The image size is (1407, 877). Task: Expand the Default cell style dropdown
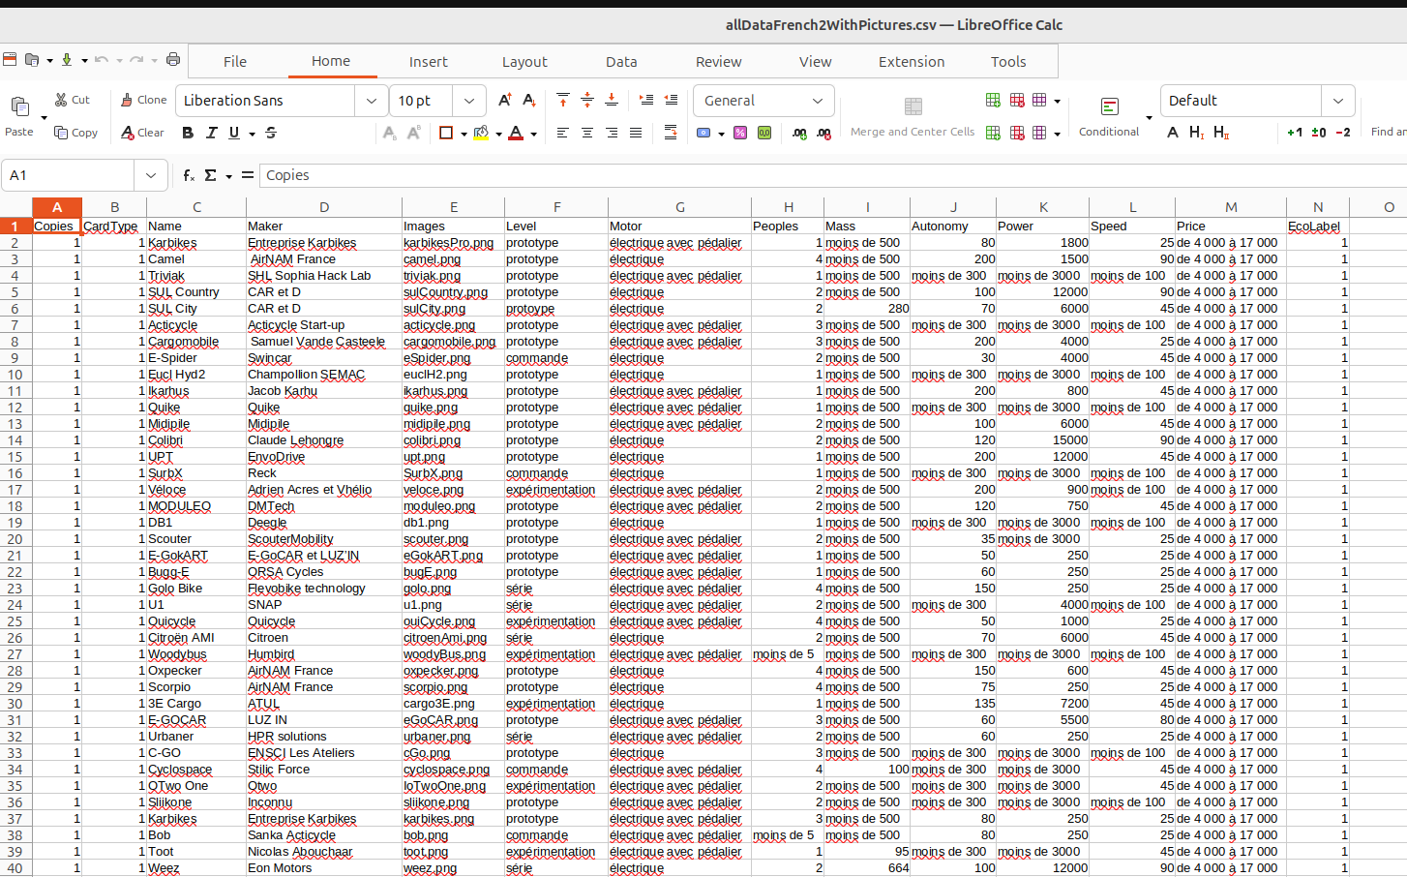click(x=1337, y=101)
